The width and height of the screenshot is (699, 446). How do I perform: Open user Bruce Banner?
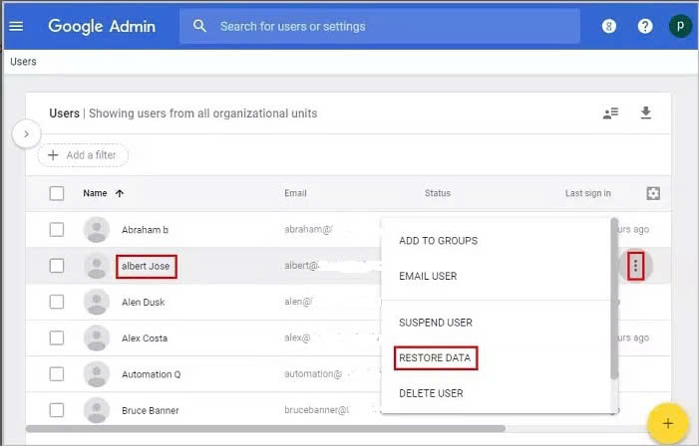[x=151, y=410]
